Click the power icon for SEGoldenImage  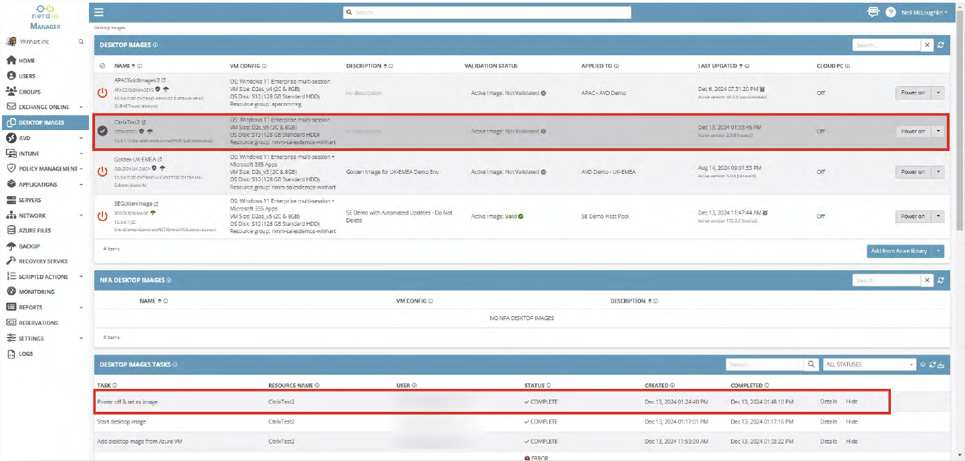tap(102, 216)
